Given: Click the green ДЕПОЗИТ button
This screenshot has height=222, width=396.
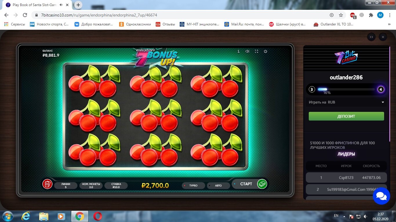Looking at the screenshot, I should [346, 116].
